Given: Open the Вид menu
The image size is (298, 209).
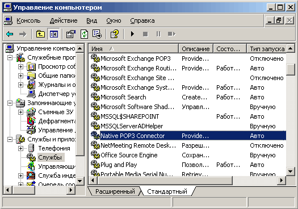Looking at the screenshot, I should click(x=92, y=20).
